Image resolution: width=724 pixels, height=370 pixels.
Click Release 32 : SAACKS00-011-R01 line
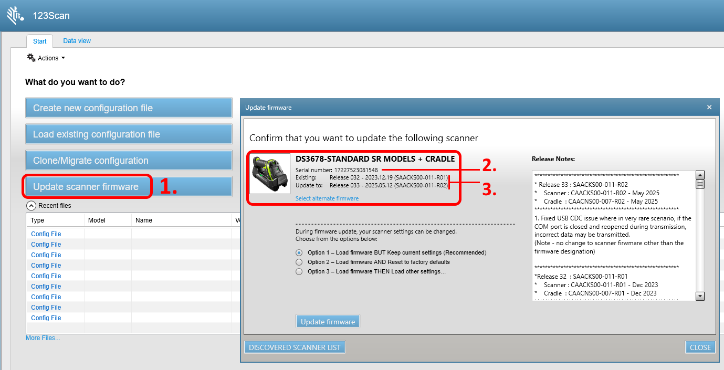[581, 276]
